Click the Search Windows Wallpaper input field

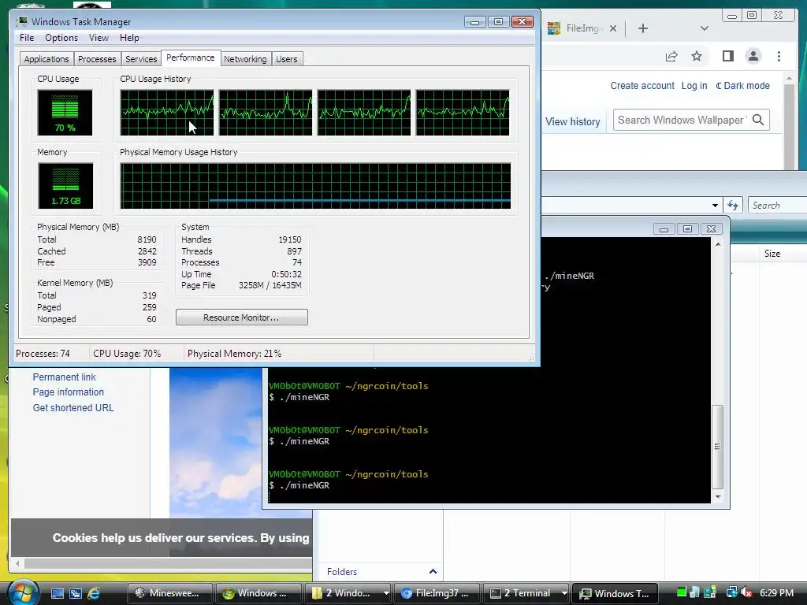[682, 120]
